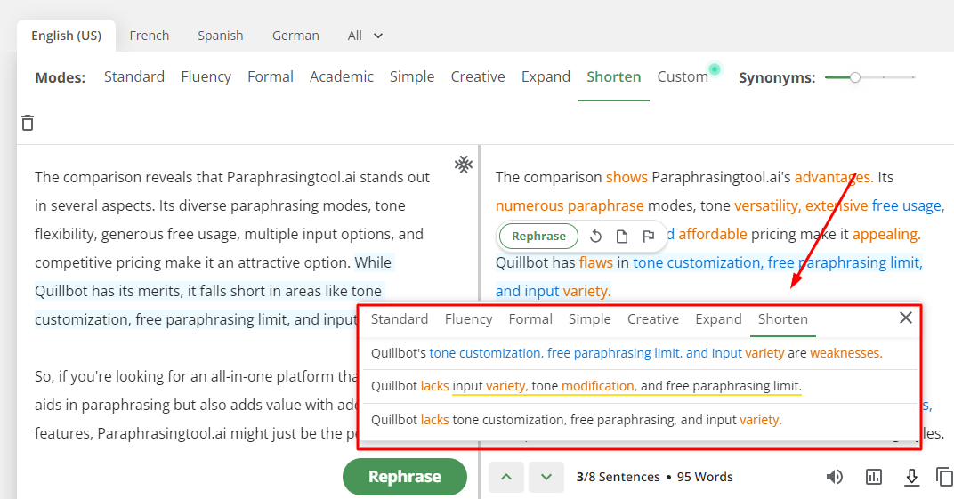Click the '95 Words' count
Viewport: 954px width, 499px height.
tap(705, 477)
